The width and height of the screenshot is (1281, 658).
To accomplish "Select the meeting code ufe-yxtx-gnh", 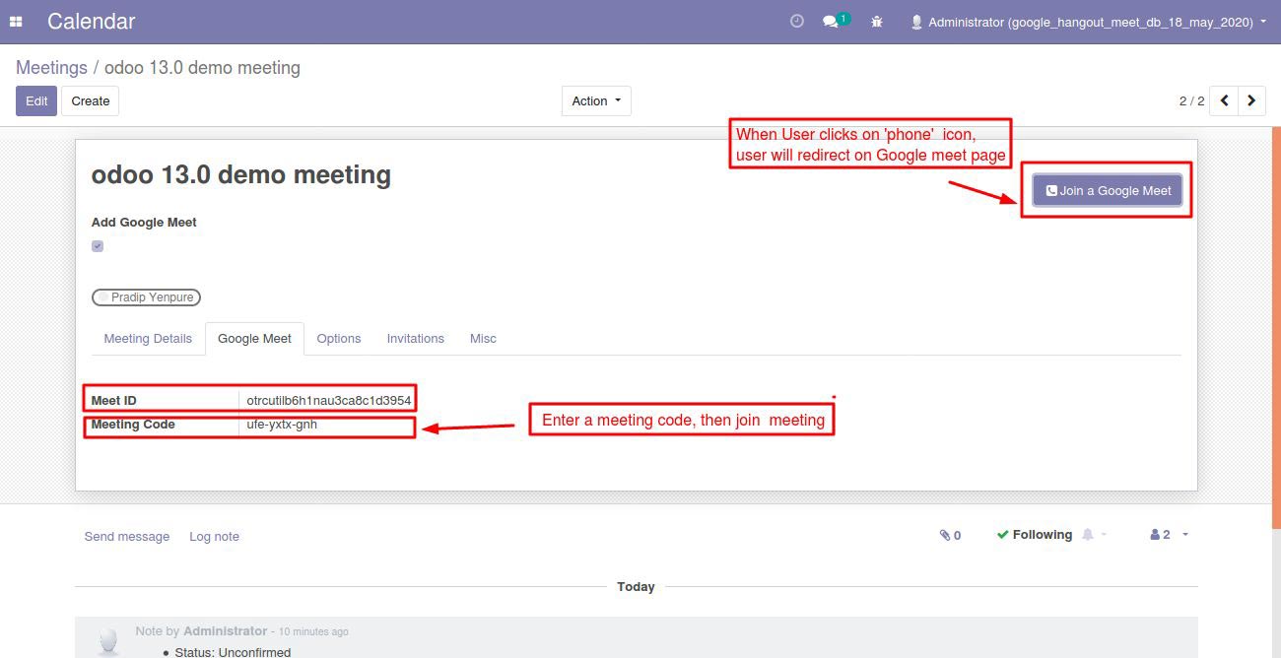I will click(x=282, y=425).
